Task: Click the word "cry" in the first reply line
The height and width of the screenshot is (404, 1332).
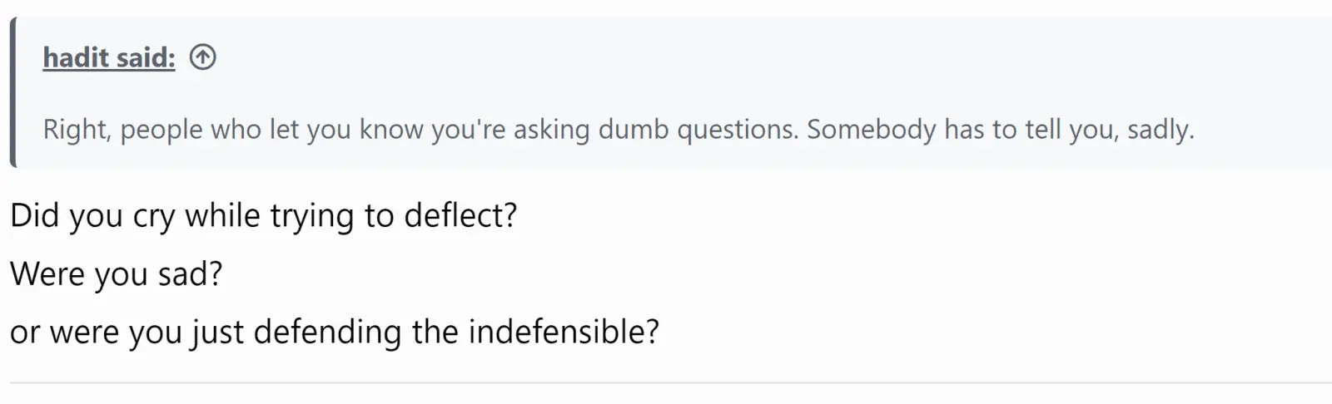Action: coord(154,216)
